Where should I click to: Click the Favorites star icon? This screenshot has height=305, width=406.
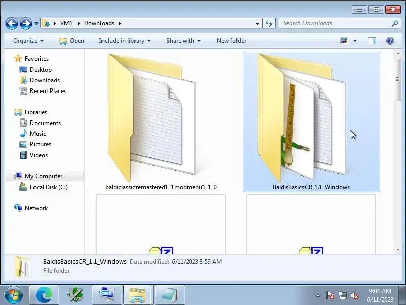pyautogui.click(x=18, y=58)
